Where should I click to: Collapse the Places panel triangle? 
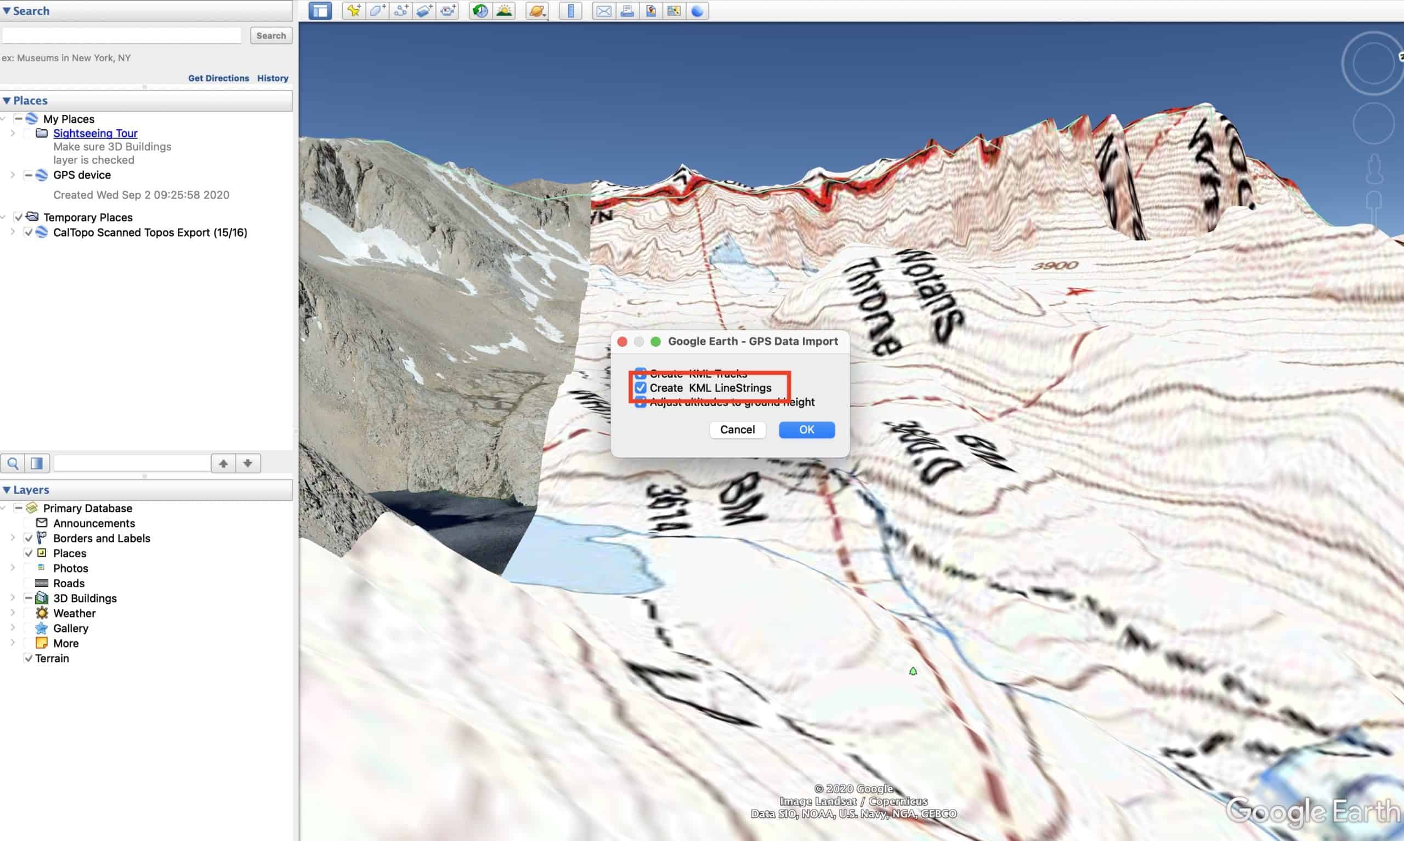7,100
